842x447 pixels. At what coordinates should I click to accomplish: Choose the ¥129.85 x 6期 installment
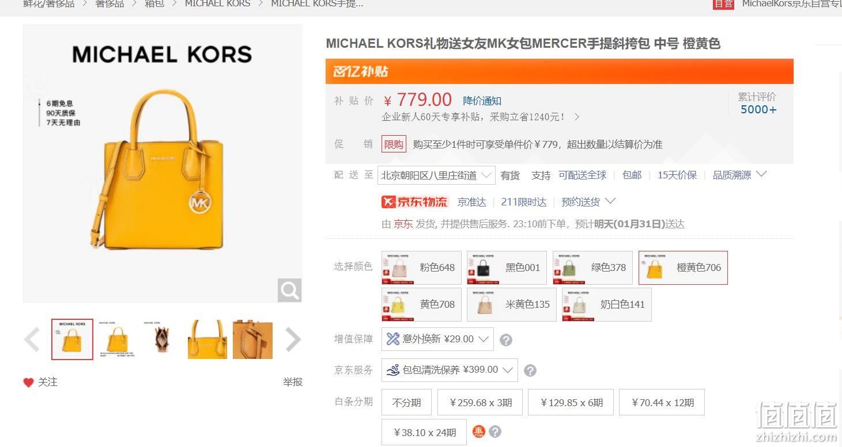click(x=571, y=403)
